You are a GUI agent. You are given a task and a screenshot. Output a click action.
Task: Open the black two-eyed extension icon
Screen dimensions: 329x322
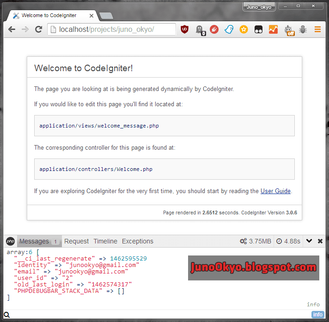pos(258,30)
